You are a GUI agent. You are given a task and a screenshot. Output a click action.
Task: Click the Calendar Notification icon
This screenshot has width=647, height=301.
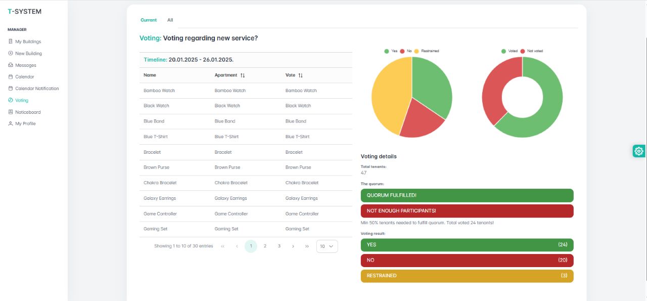coord(10,88)
